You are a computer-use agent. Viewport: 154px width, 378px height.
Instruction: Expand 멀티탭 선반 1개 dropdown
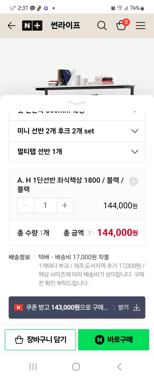[x=77, y=151]
